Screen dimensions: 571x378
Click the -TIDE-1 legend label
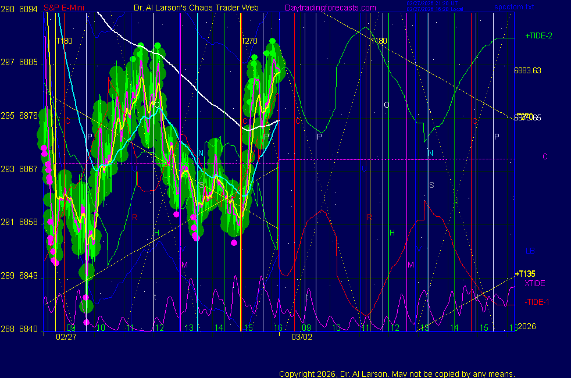coord(537,301)
